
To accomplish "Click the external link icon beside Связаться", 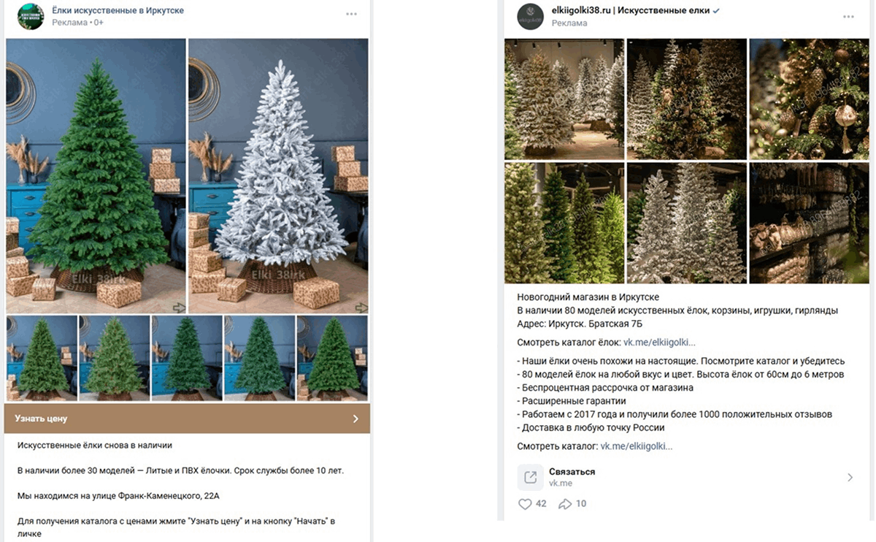I will (x=531, y=478).
